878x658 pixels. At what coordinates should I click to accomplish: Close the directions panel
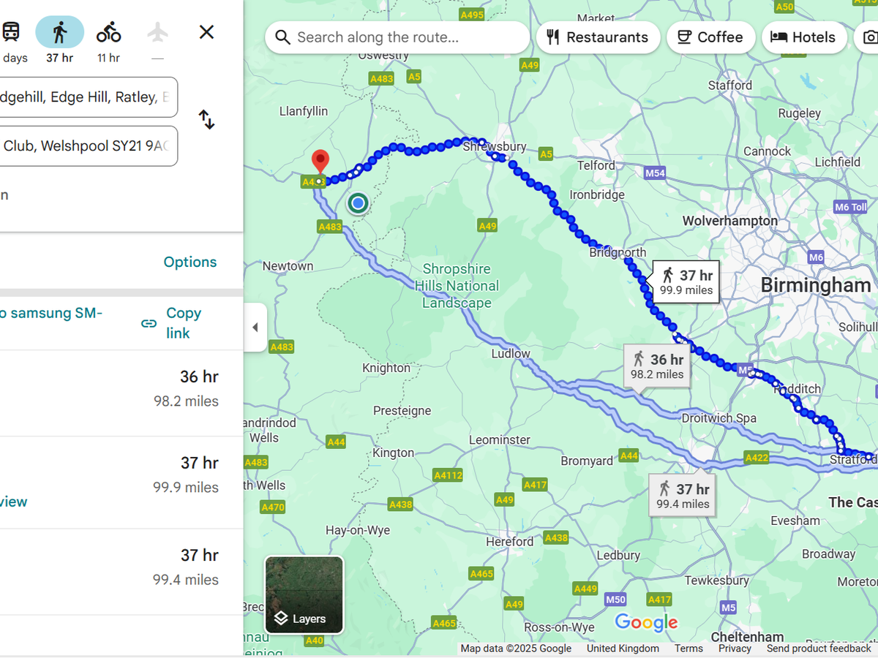[x=207, y=32]
